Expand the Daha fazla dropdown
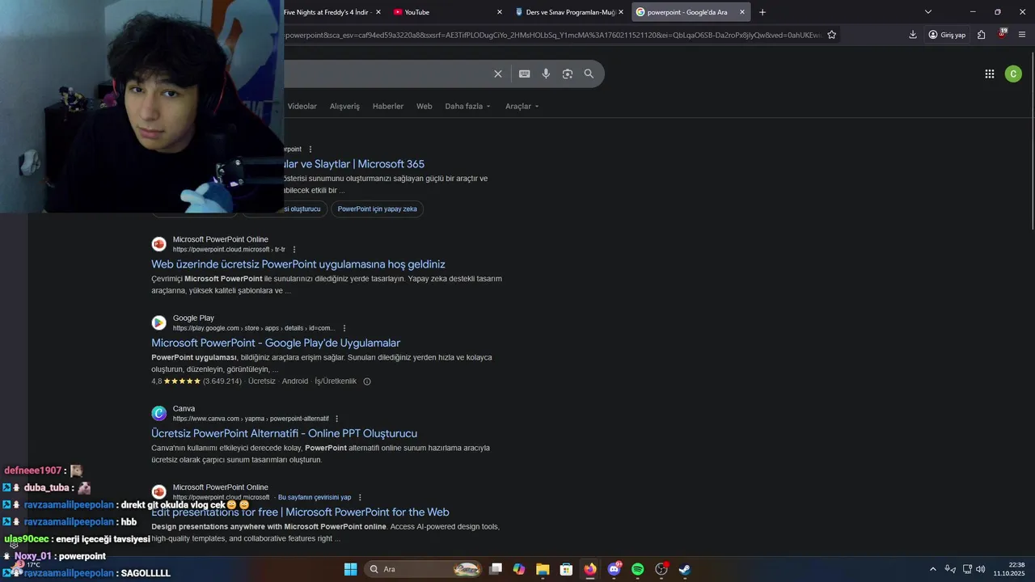1035x582 pixels. [467, 106]
